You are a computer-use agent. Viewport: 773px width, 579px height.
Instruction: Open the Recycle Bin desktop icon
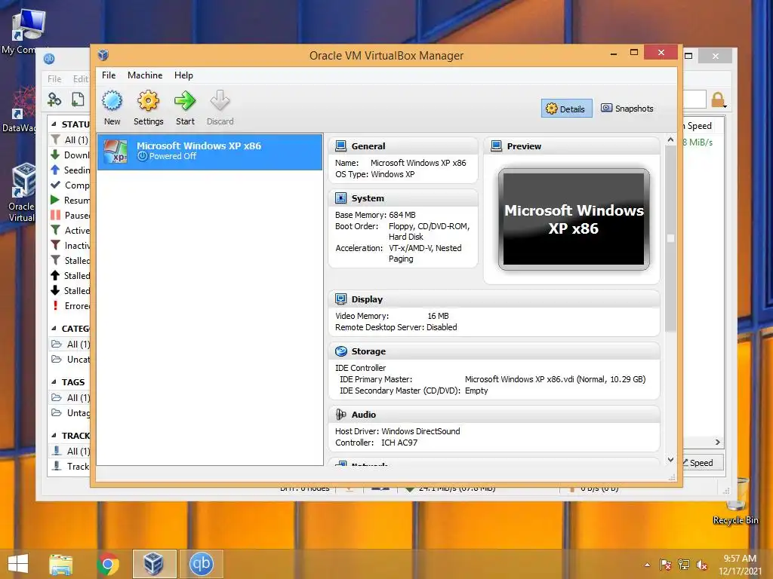coord(735,502)
